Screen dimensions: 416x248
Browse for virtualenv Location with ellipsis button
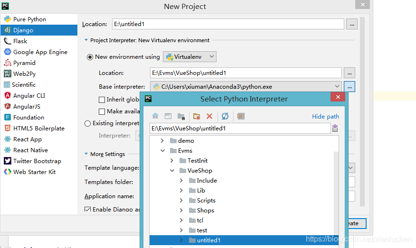click(350, 73)
